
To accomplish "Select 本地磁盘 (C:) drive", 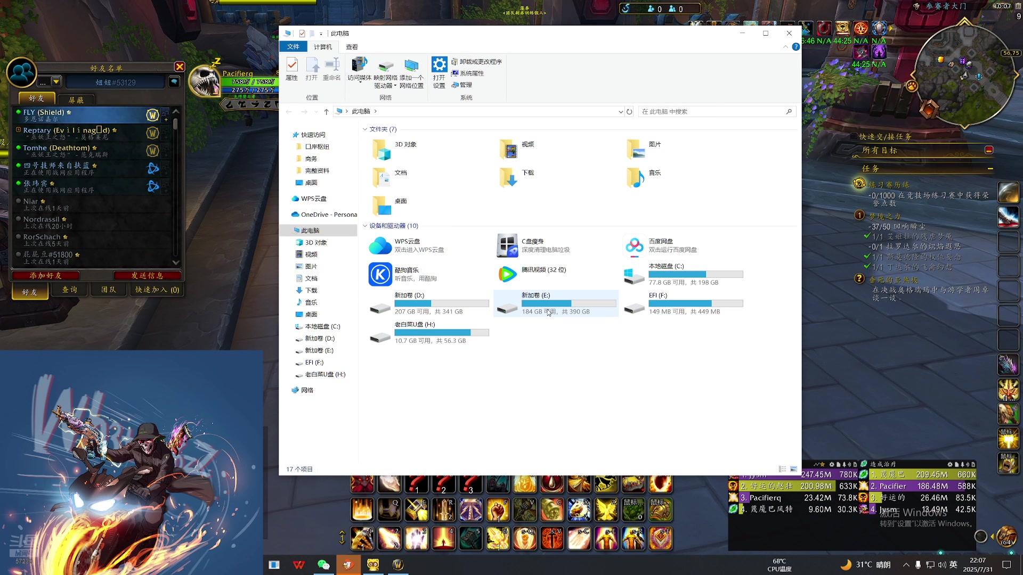I will tap(684, 274).
